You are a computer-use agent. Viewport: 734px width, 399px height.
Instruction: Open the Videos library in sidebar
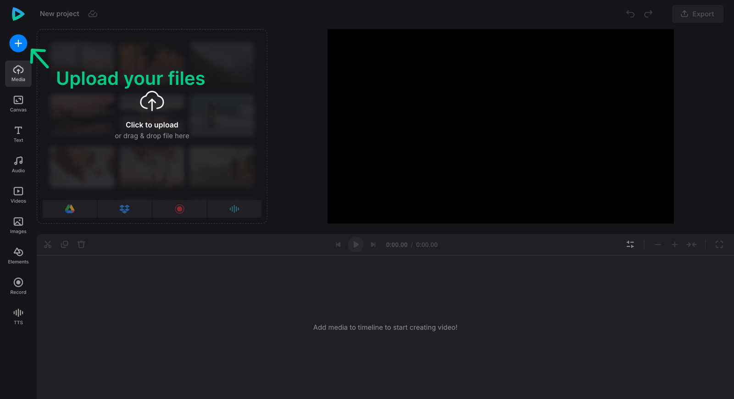(18, 195)
